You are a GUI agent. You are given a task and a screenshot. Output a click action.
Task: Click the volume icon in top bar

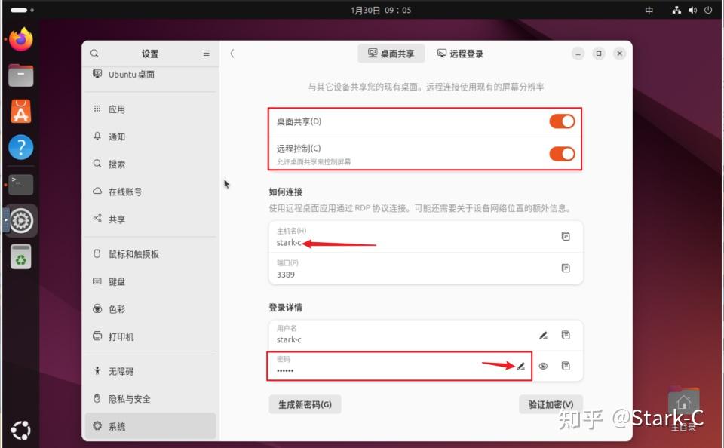click(692, 10)
